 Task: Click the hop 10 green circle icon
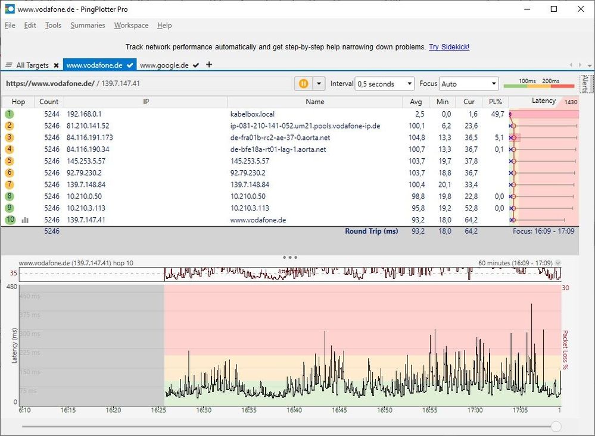pos(10,219)
